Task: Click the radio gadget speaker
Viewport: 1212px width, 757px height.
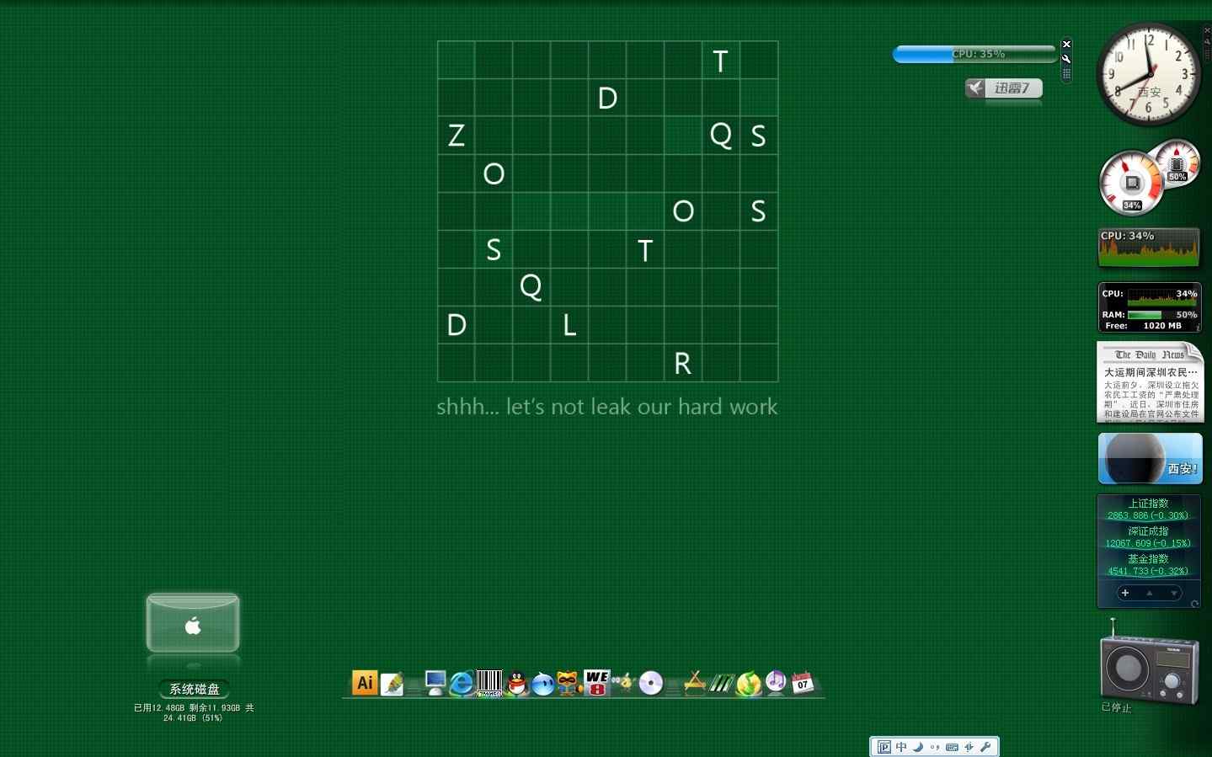Action: pyautogui.click(x=1128, y=669)
